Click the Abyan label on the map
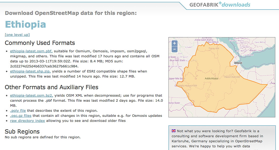The width and height of the screenshot is (279, 150). [253, 50]
